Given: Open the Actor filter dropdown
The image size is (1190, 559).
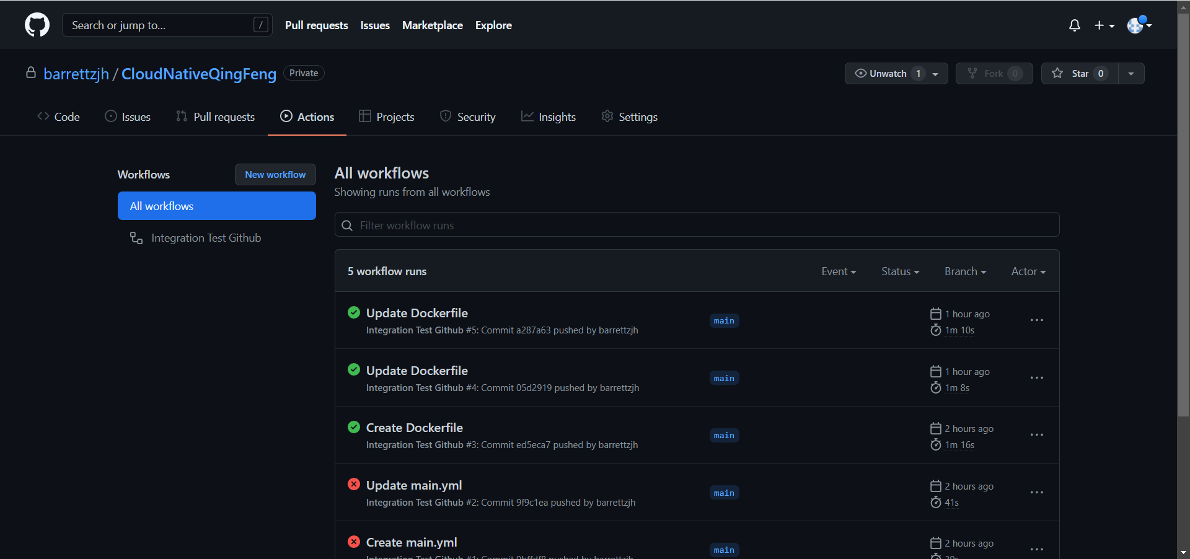Looking at the screenshot, I should tap(1028, 271).
